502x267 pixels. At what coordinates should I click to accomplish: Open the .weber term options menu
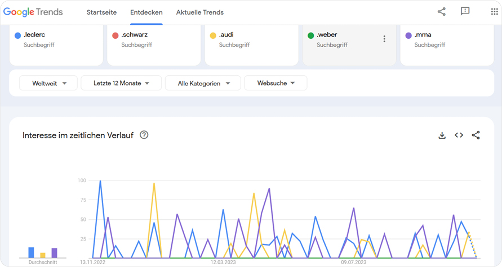[384, 39]
